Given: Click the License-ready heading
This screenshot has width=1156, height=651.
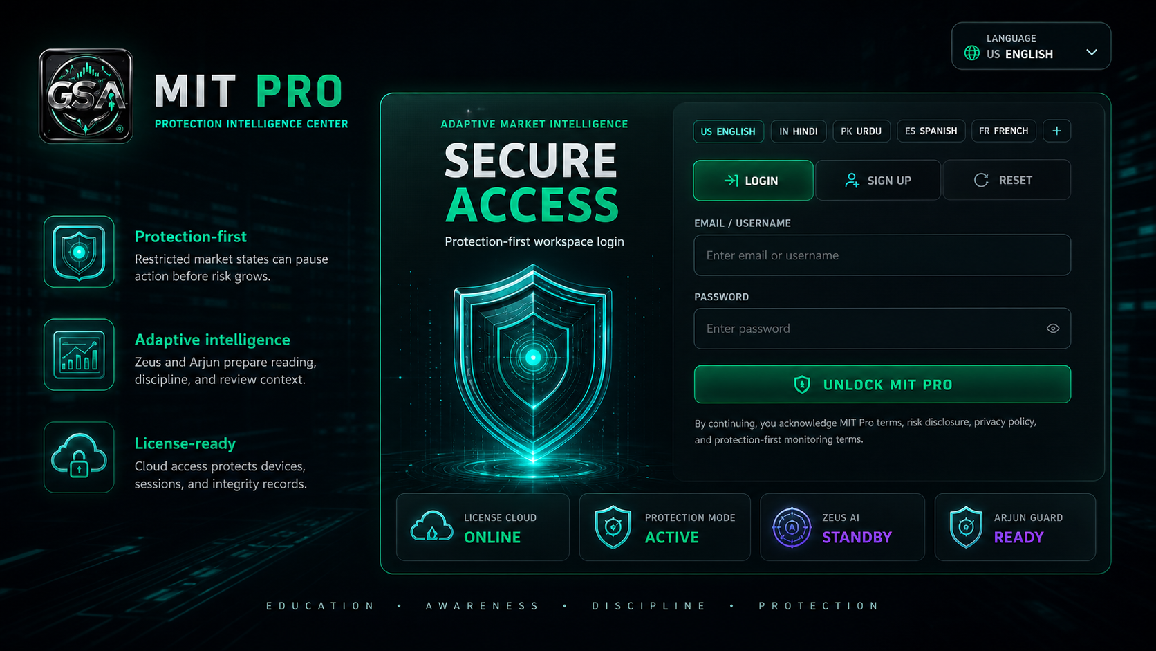Looking at the screenshot, I should click(185, 443).
